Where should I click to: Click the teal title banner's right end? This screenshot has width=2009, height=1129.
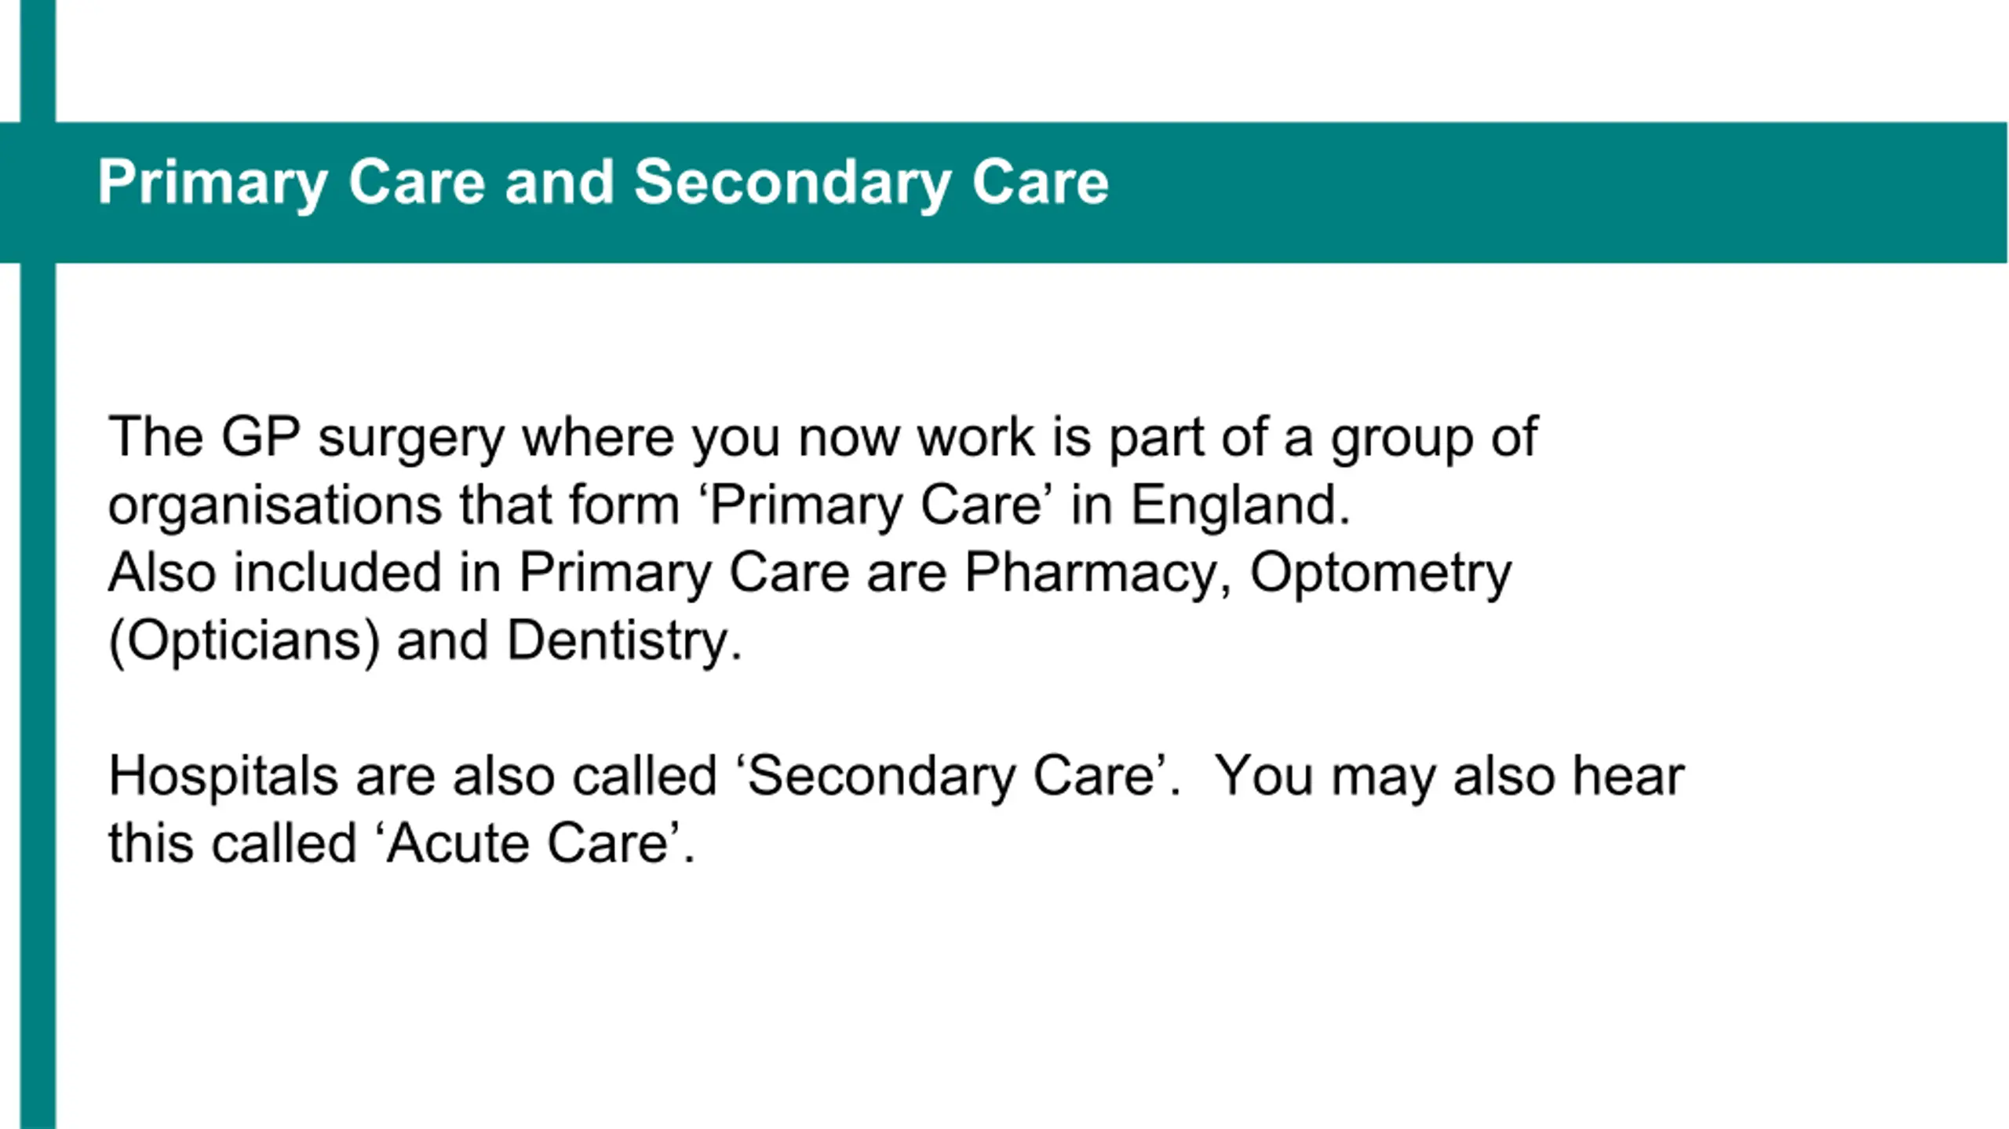pos(1962,192)
